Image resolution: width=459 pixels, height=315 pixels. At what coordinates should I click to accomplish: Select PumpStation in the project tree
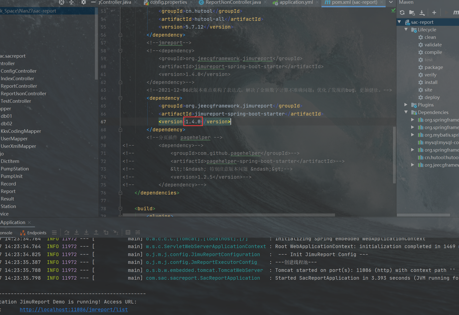15,169
